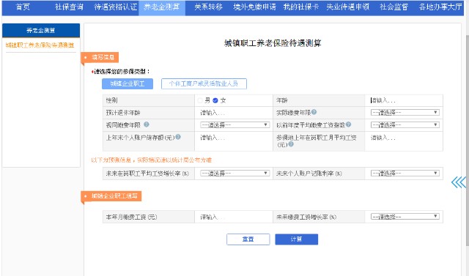Click help icon beside 实际缴费年限
This screenshot has height=276, width=469.
[x=314, y=112]
